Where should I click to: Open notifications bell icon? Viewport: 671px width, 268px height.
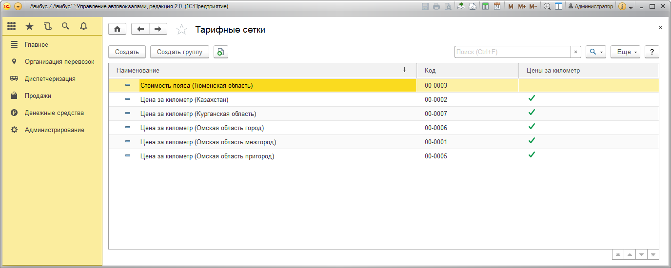click(83, 26)
